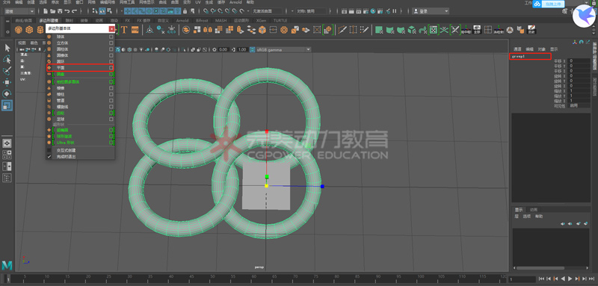Activate the Rotate tool in toolbox
This screenshot has height=286, width=598.
click(x=7, y=93)
